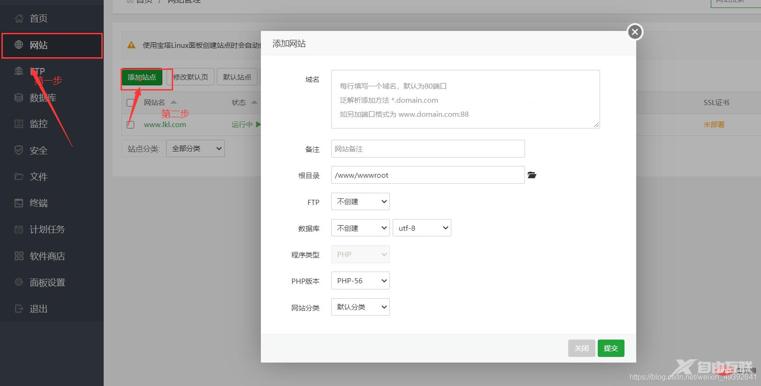This screenshot has width=761, height=386.
Task: Click the calendar icon beside 计划任务
Action: pos(19,229)
